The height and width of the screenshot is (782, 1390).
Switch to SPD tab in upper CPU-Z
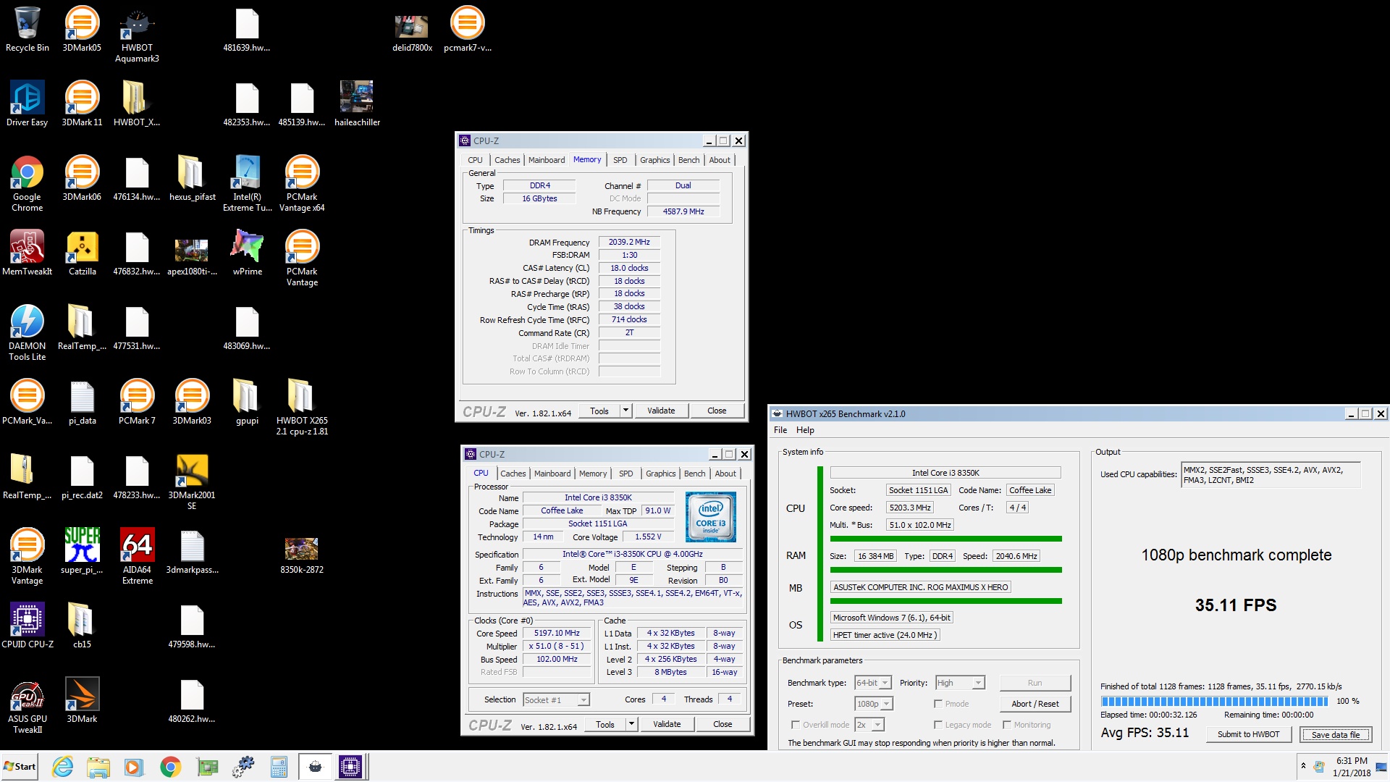(620, 160)
